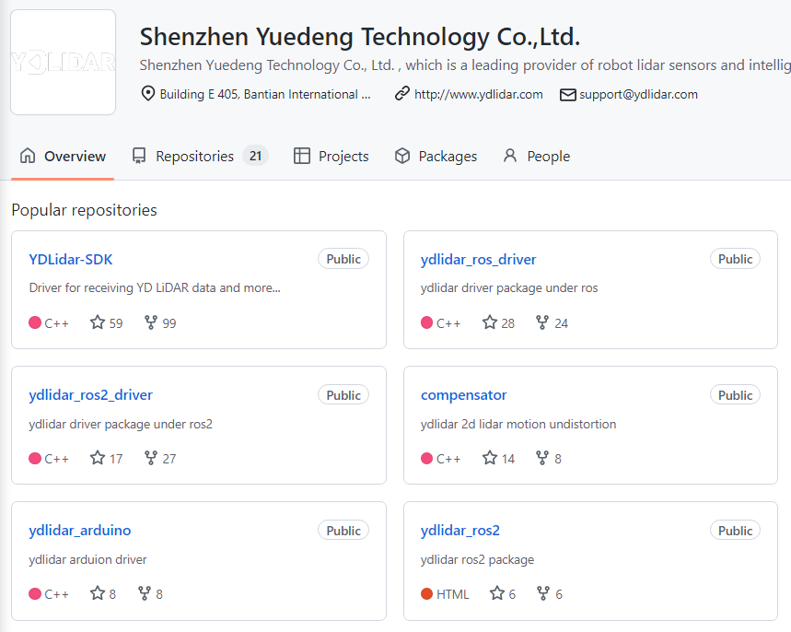Open the ydlidar_ros_driver repository
791x632 pixels.
tap(478, 259)
